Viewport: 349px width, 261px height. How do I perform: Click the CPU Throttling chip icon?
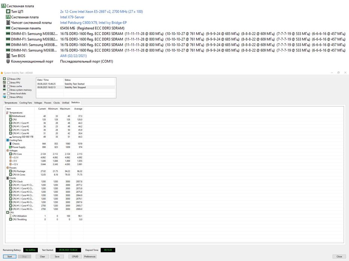tap(10, 219)
